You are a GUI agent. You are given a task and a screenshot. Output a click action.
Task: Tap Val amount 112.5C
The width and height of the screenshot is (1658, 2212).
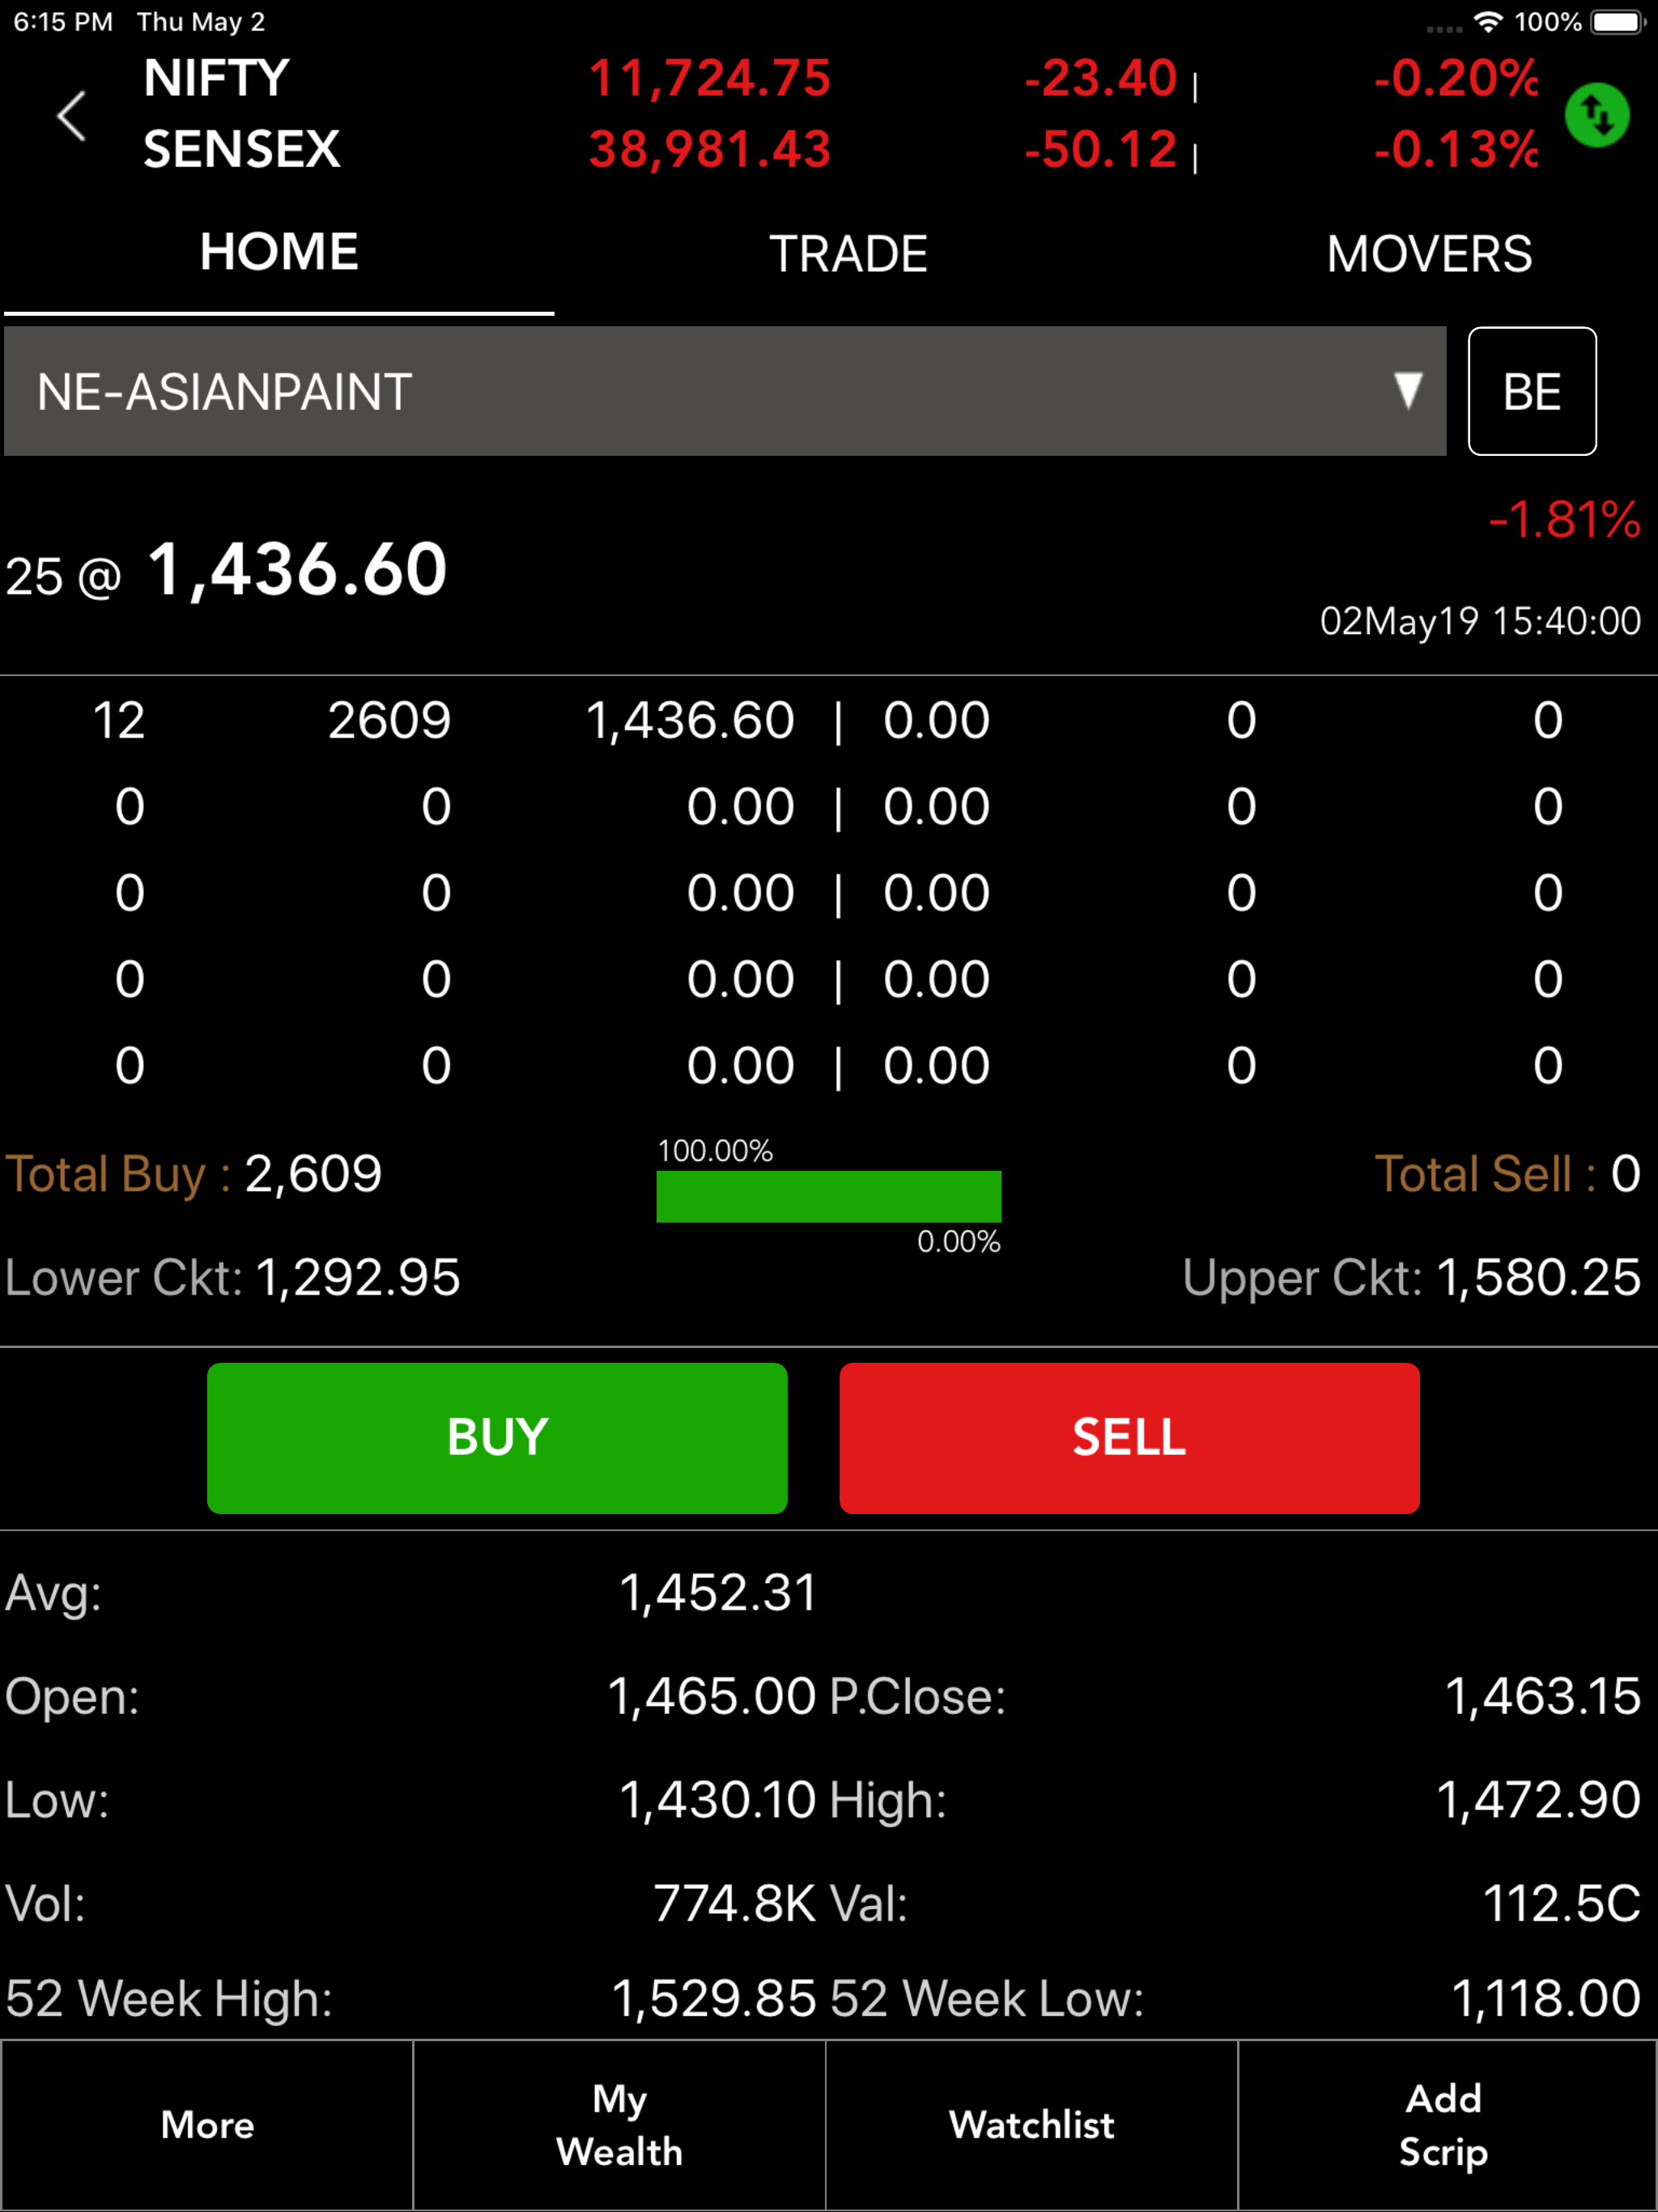pos(1561,1904)
